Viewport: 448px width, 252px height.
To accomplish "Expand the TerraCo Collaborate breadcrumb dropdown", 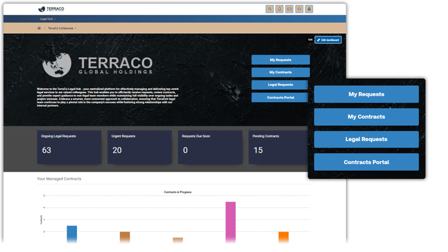I will pos(62,28).
